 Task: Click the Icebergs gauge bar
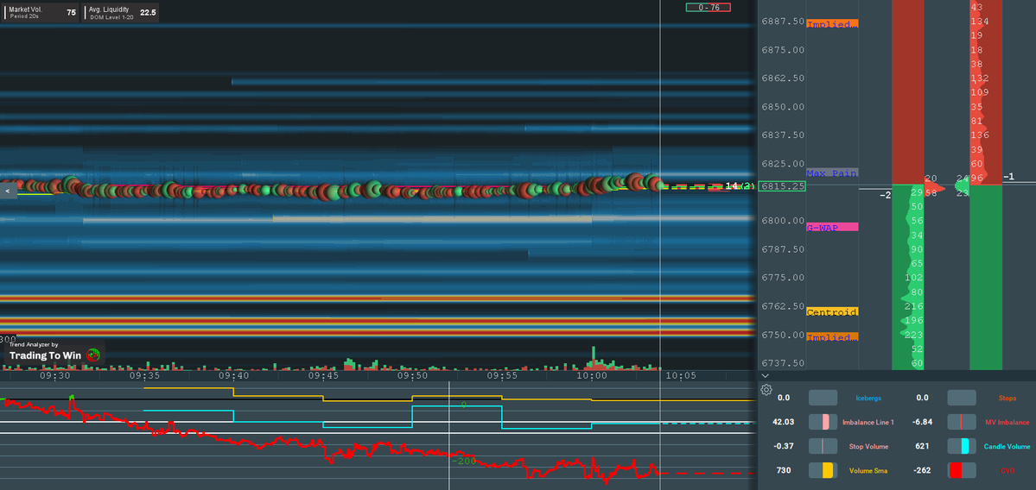pyautogui.click(x=823, y=398)
